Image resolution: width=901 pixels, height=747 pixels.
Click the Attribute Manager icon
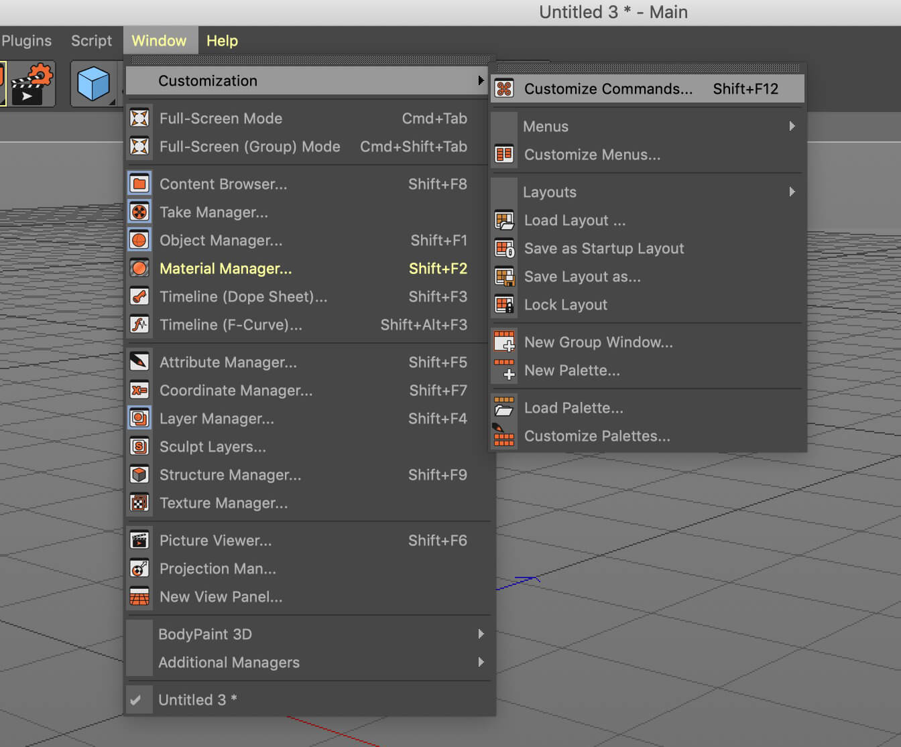[x=139, y=362]
